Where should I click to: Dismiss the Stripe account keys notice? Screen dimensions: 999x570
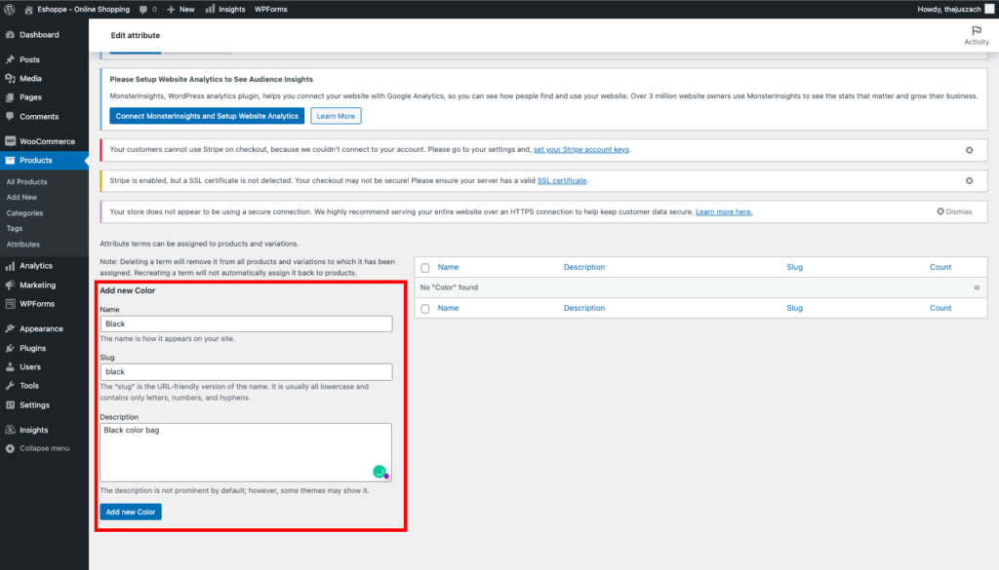[969, 150]
